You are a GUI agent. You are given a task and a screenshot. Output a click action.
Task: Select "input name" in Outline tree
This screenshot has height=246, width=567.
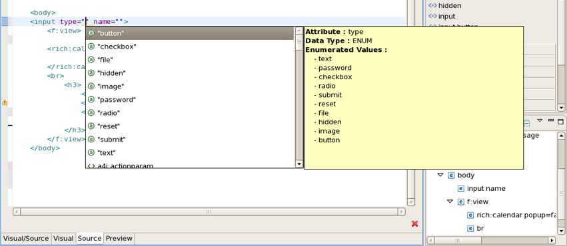[481, 188]
